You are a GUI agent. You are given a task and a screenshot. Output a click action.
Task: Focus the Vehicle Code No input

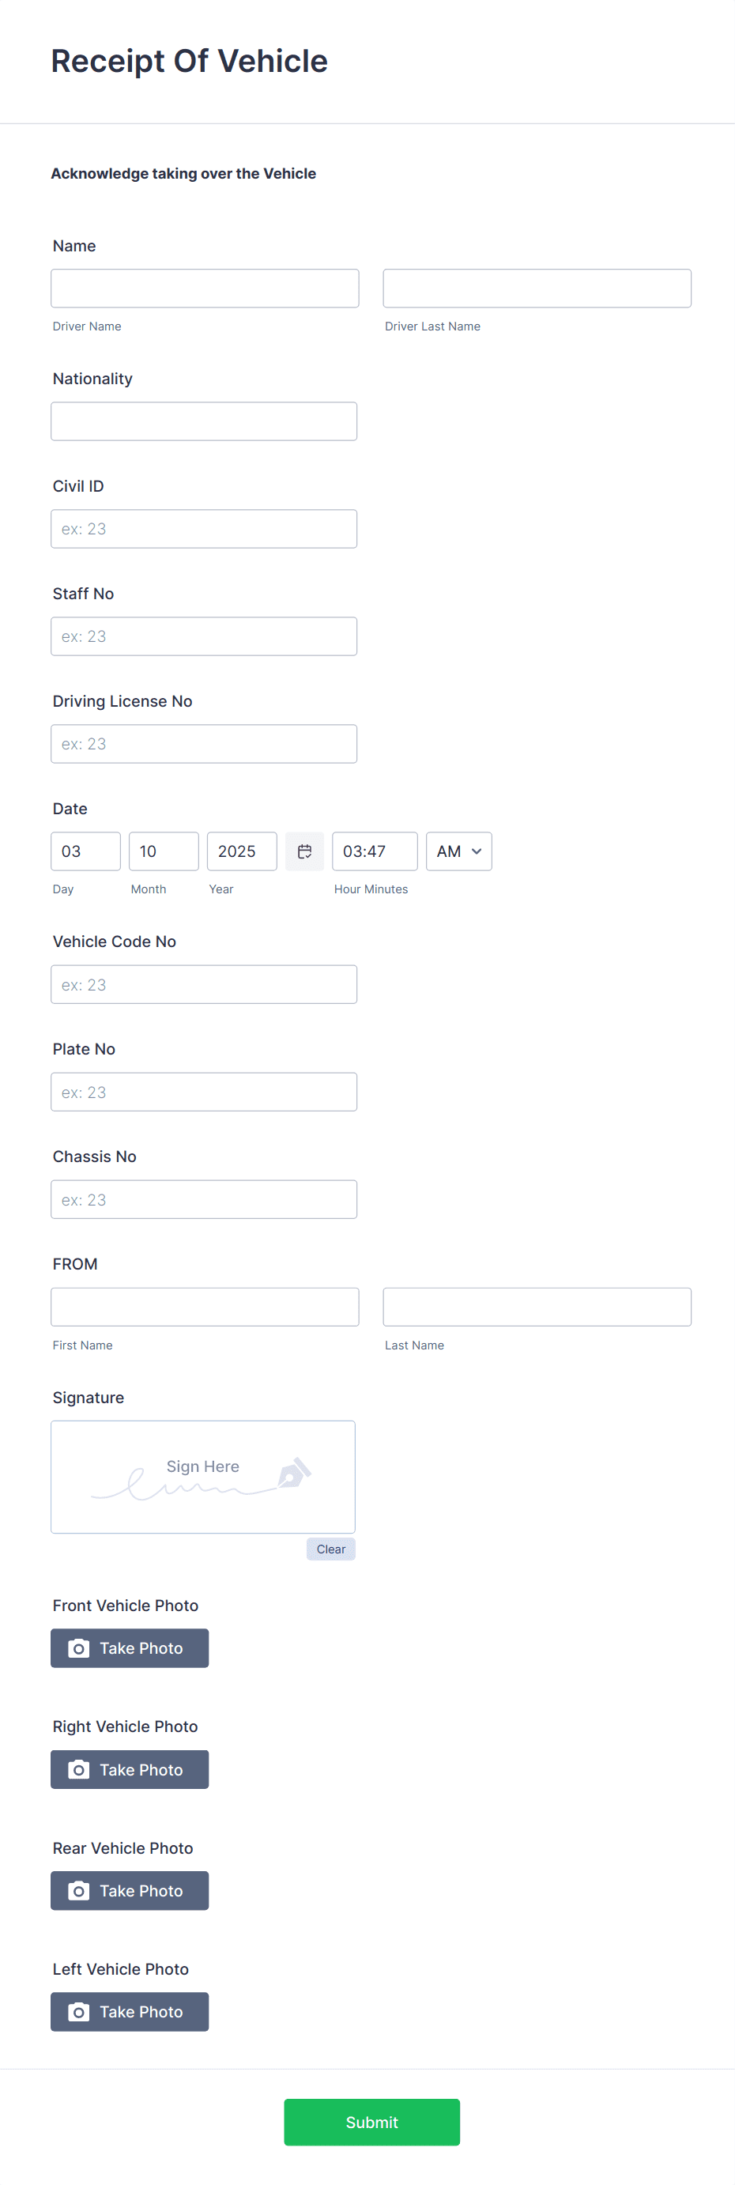[203, 985]
